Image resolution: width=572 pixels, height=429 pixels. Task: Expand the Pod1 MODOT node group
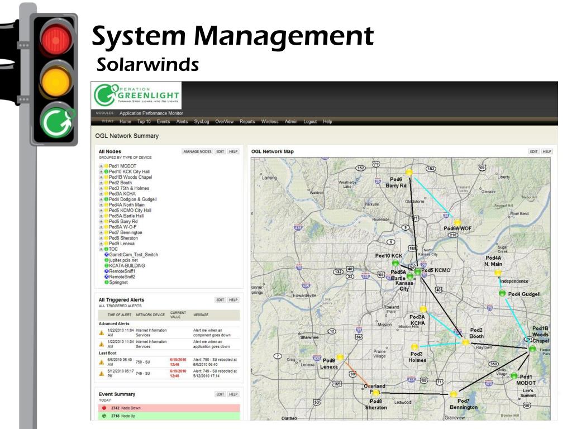pyautogui.click(x=101, y=166)
